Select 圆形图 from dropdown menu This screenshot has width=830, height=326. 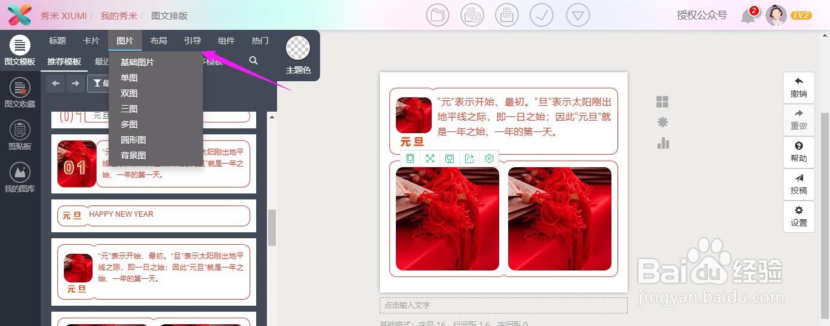133,140
